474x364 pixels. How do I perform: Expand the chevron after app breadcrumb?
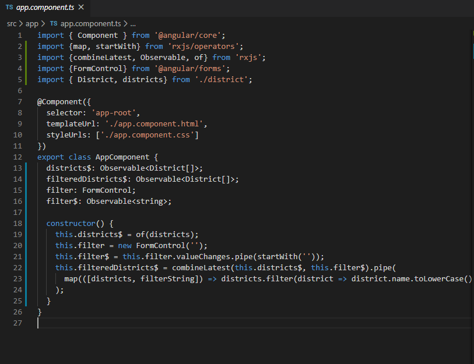point(43,24)
